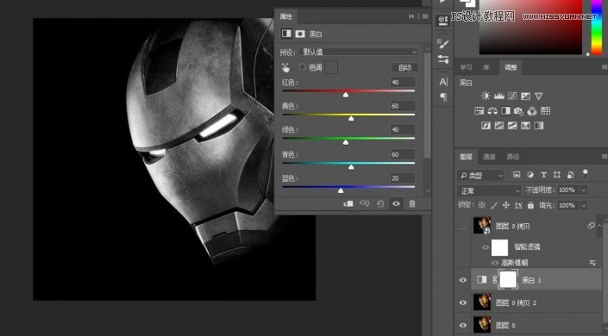608x336 pixels.
Task: Delete adjustment layer via trash icon
Action: [x=411, y=203]
